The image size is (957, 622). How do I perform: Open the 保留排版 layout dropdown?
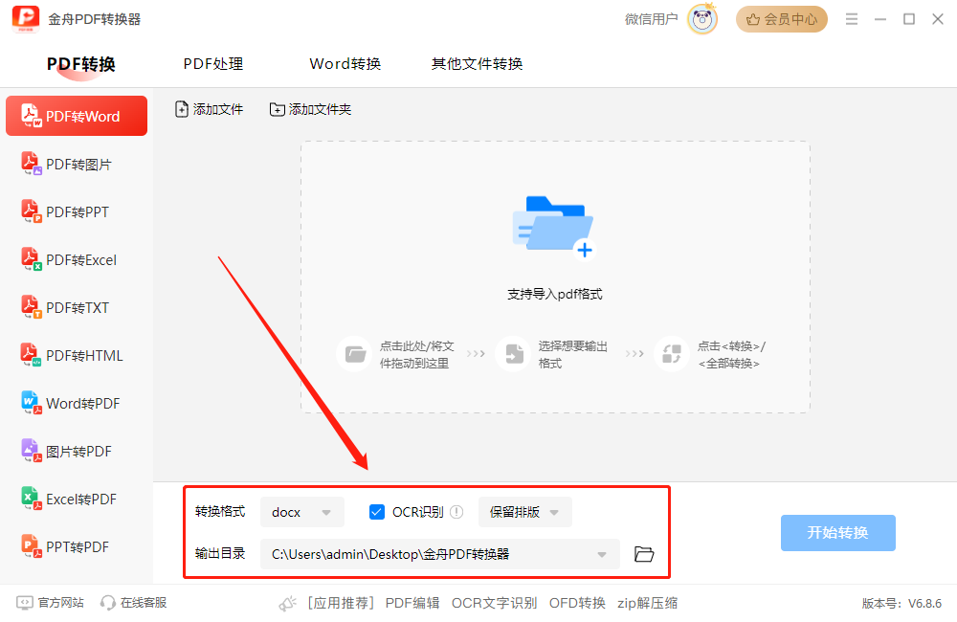[524, 512]
